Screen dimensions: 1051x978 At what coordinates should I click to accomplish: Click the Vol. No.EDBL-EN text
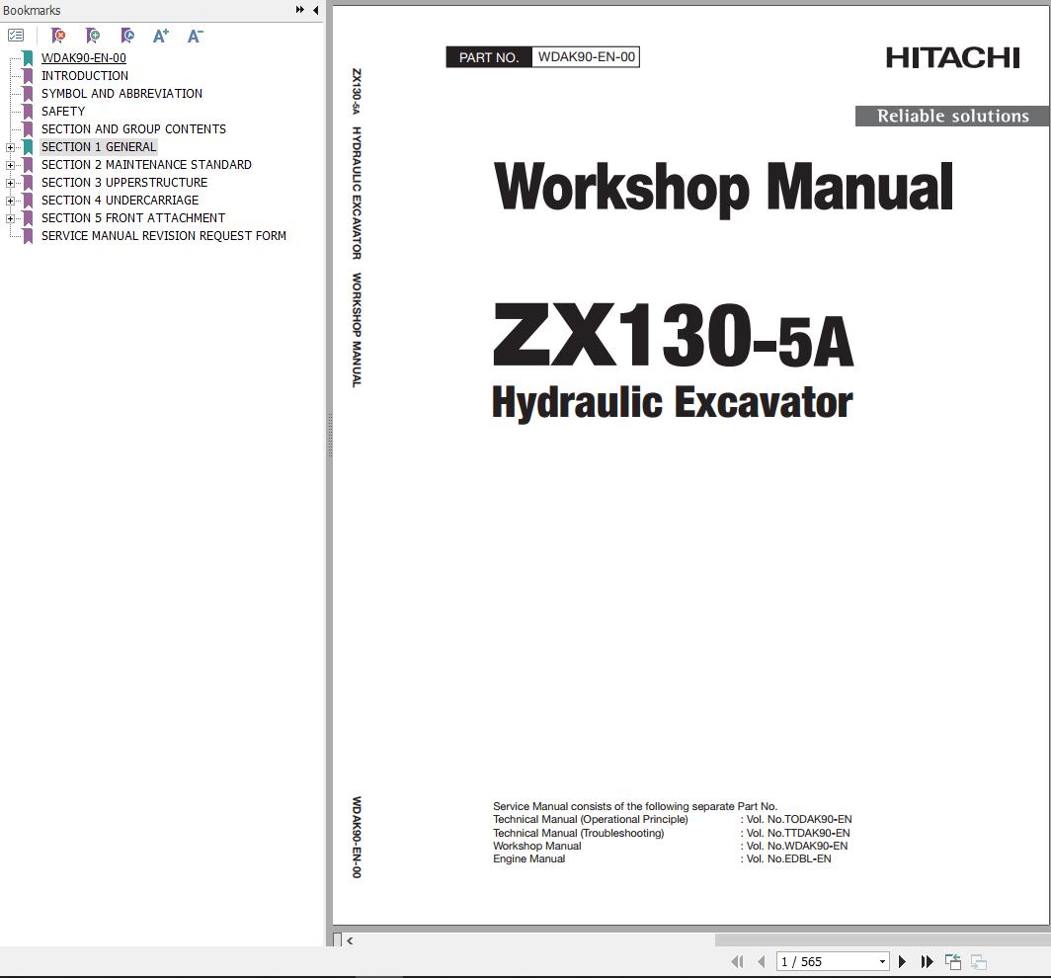(788, 858)
